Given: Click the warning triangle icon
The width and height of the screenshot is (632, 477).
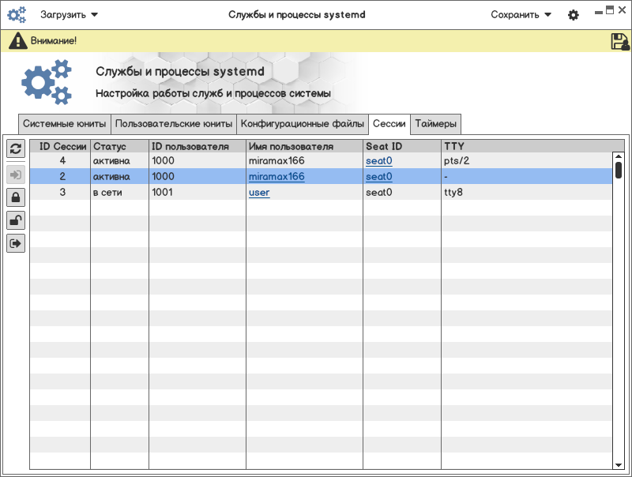Looking at the screenshot, I should pyautogui.click(x=17, y=41).
